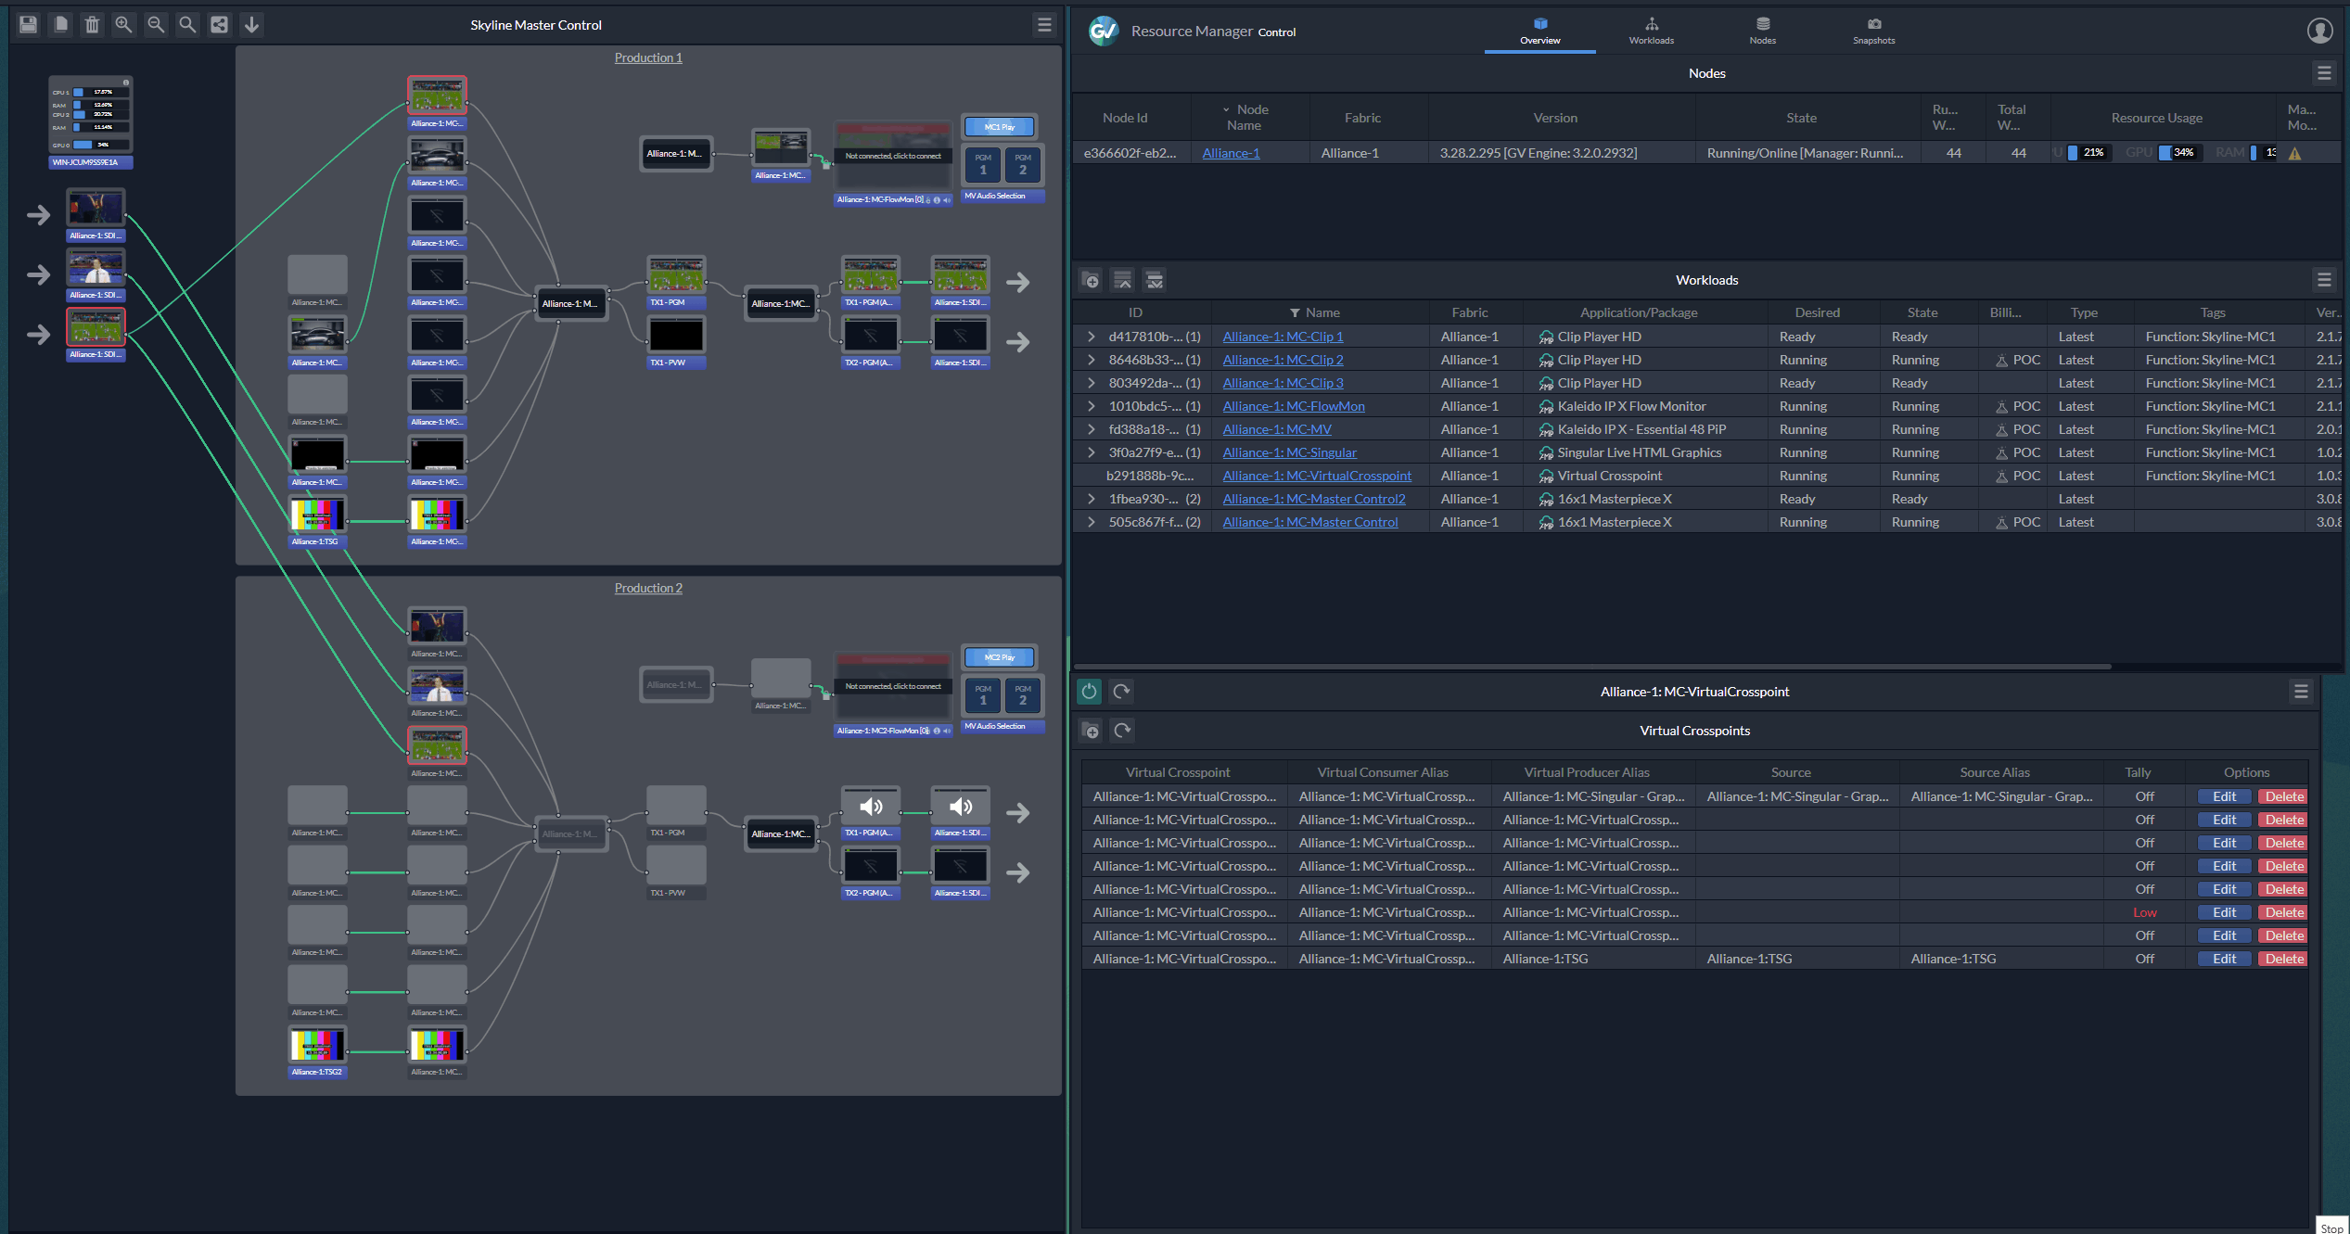Switch to the Workloads tab
The image size is (2350, 1234).
coord(1651,31)
